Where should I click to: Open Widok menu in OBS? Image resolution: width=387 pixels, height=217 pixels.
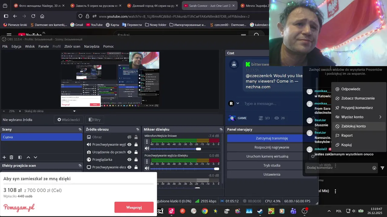[x=30, y=46]
